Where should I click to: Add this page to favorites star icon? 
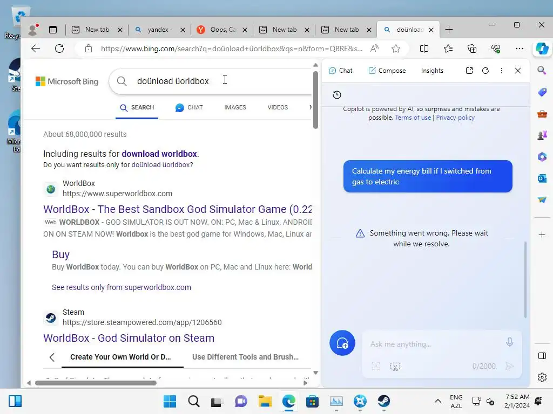click(x=396, y=49)
